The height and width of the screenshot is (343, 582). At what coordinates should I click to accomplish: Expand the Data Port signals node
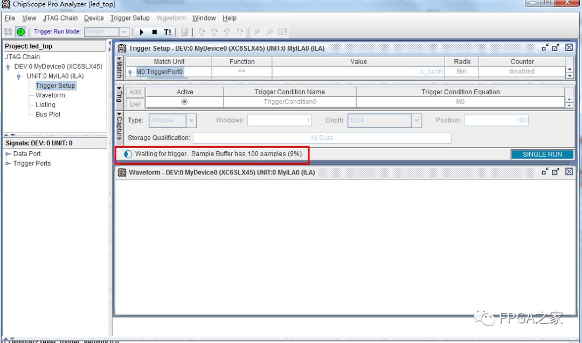pyautogui.click(x=8, y=154)
